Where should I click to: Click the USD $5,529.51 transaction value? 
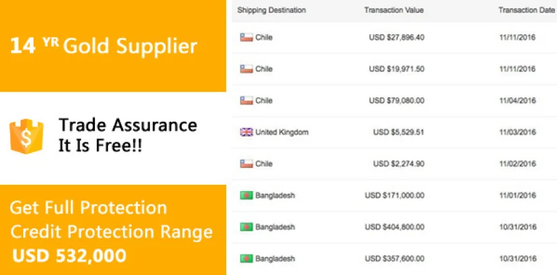[x=399, y=132]
